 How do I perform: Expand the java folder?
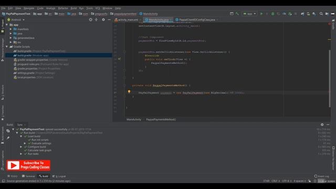(10, 34)
